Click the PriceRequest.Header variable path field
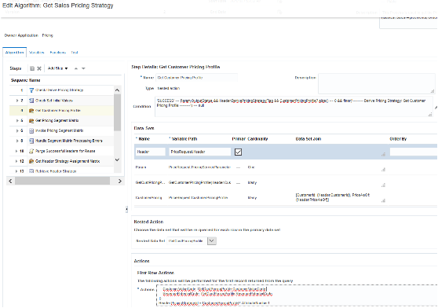The height and width of the screenshot is (308, 438). 199,152
